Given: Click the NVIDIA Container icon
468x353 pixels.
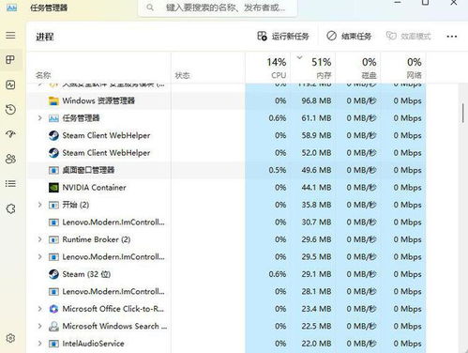Looking at the screenshot, I should pyautogui.click(x=53, y=188).
